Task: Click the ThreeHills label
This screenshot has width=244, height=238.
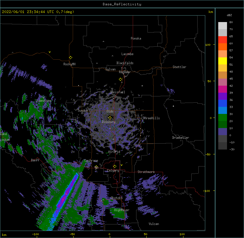Action: pos(151,118)
